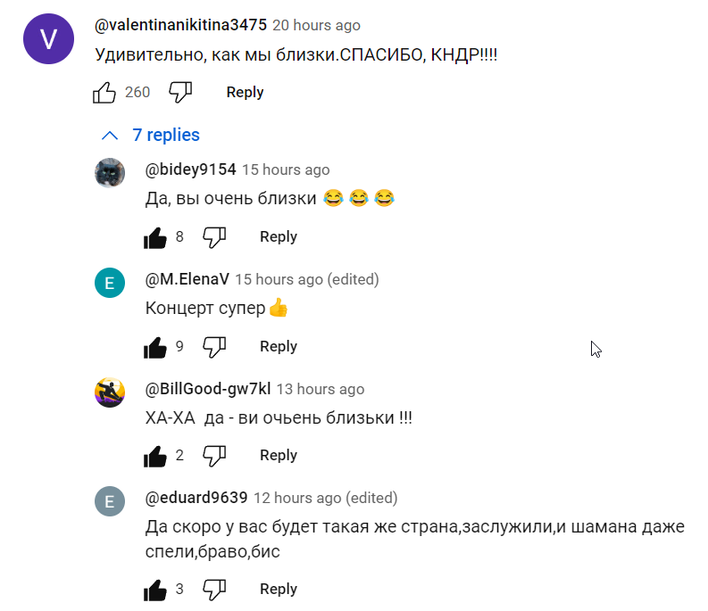The height and width of the screenshot is (611, 708).
Task: Like the comment by @valentinanikitina3475
Action: [104, 92]
